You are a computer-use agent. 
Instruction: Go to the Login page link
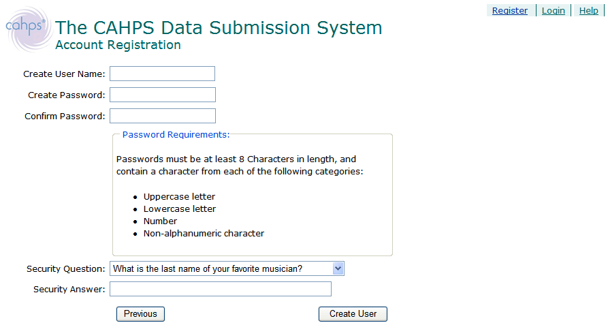pos(553,10)
